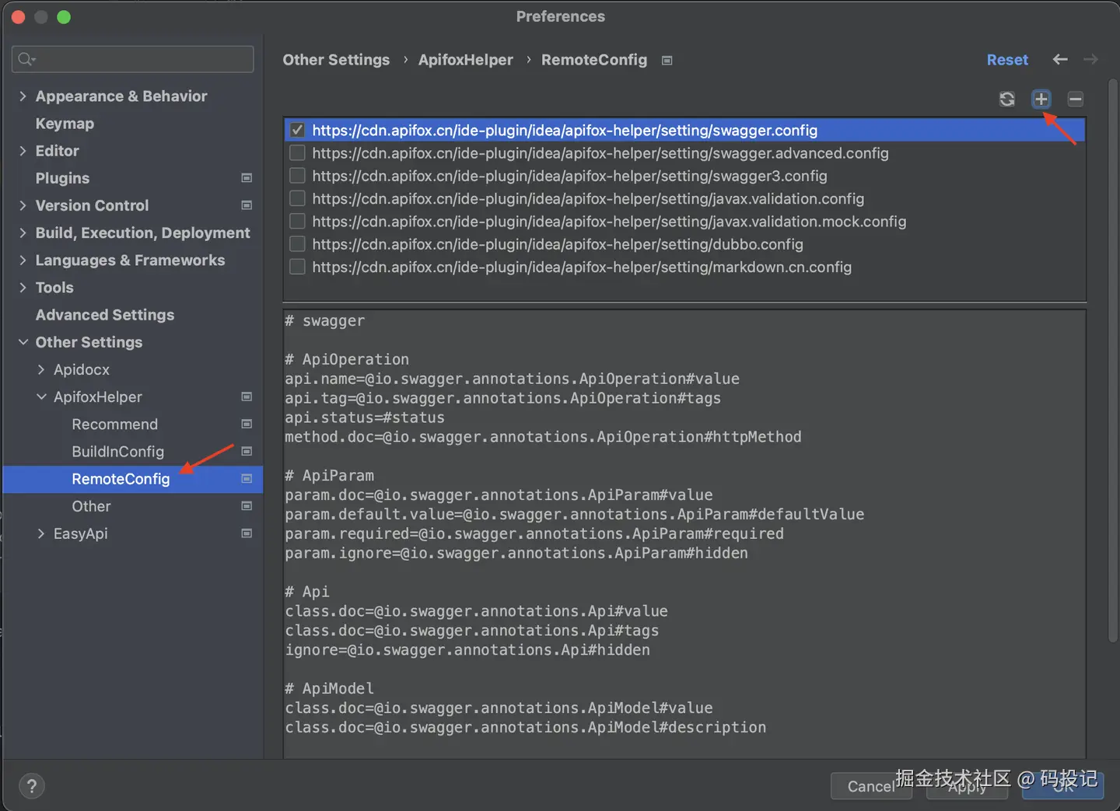1120x811 pixels.
Task: Click the project-level icon beside Version Control
Action: [247, 205]
